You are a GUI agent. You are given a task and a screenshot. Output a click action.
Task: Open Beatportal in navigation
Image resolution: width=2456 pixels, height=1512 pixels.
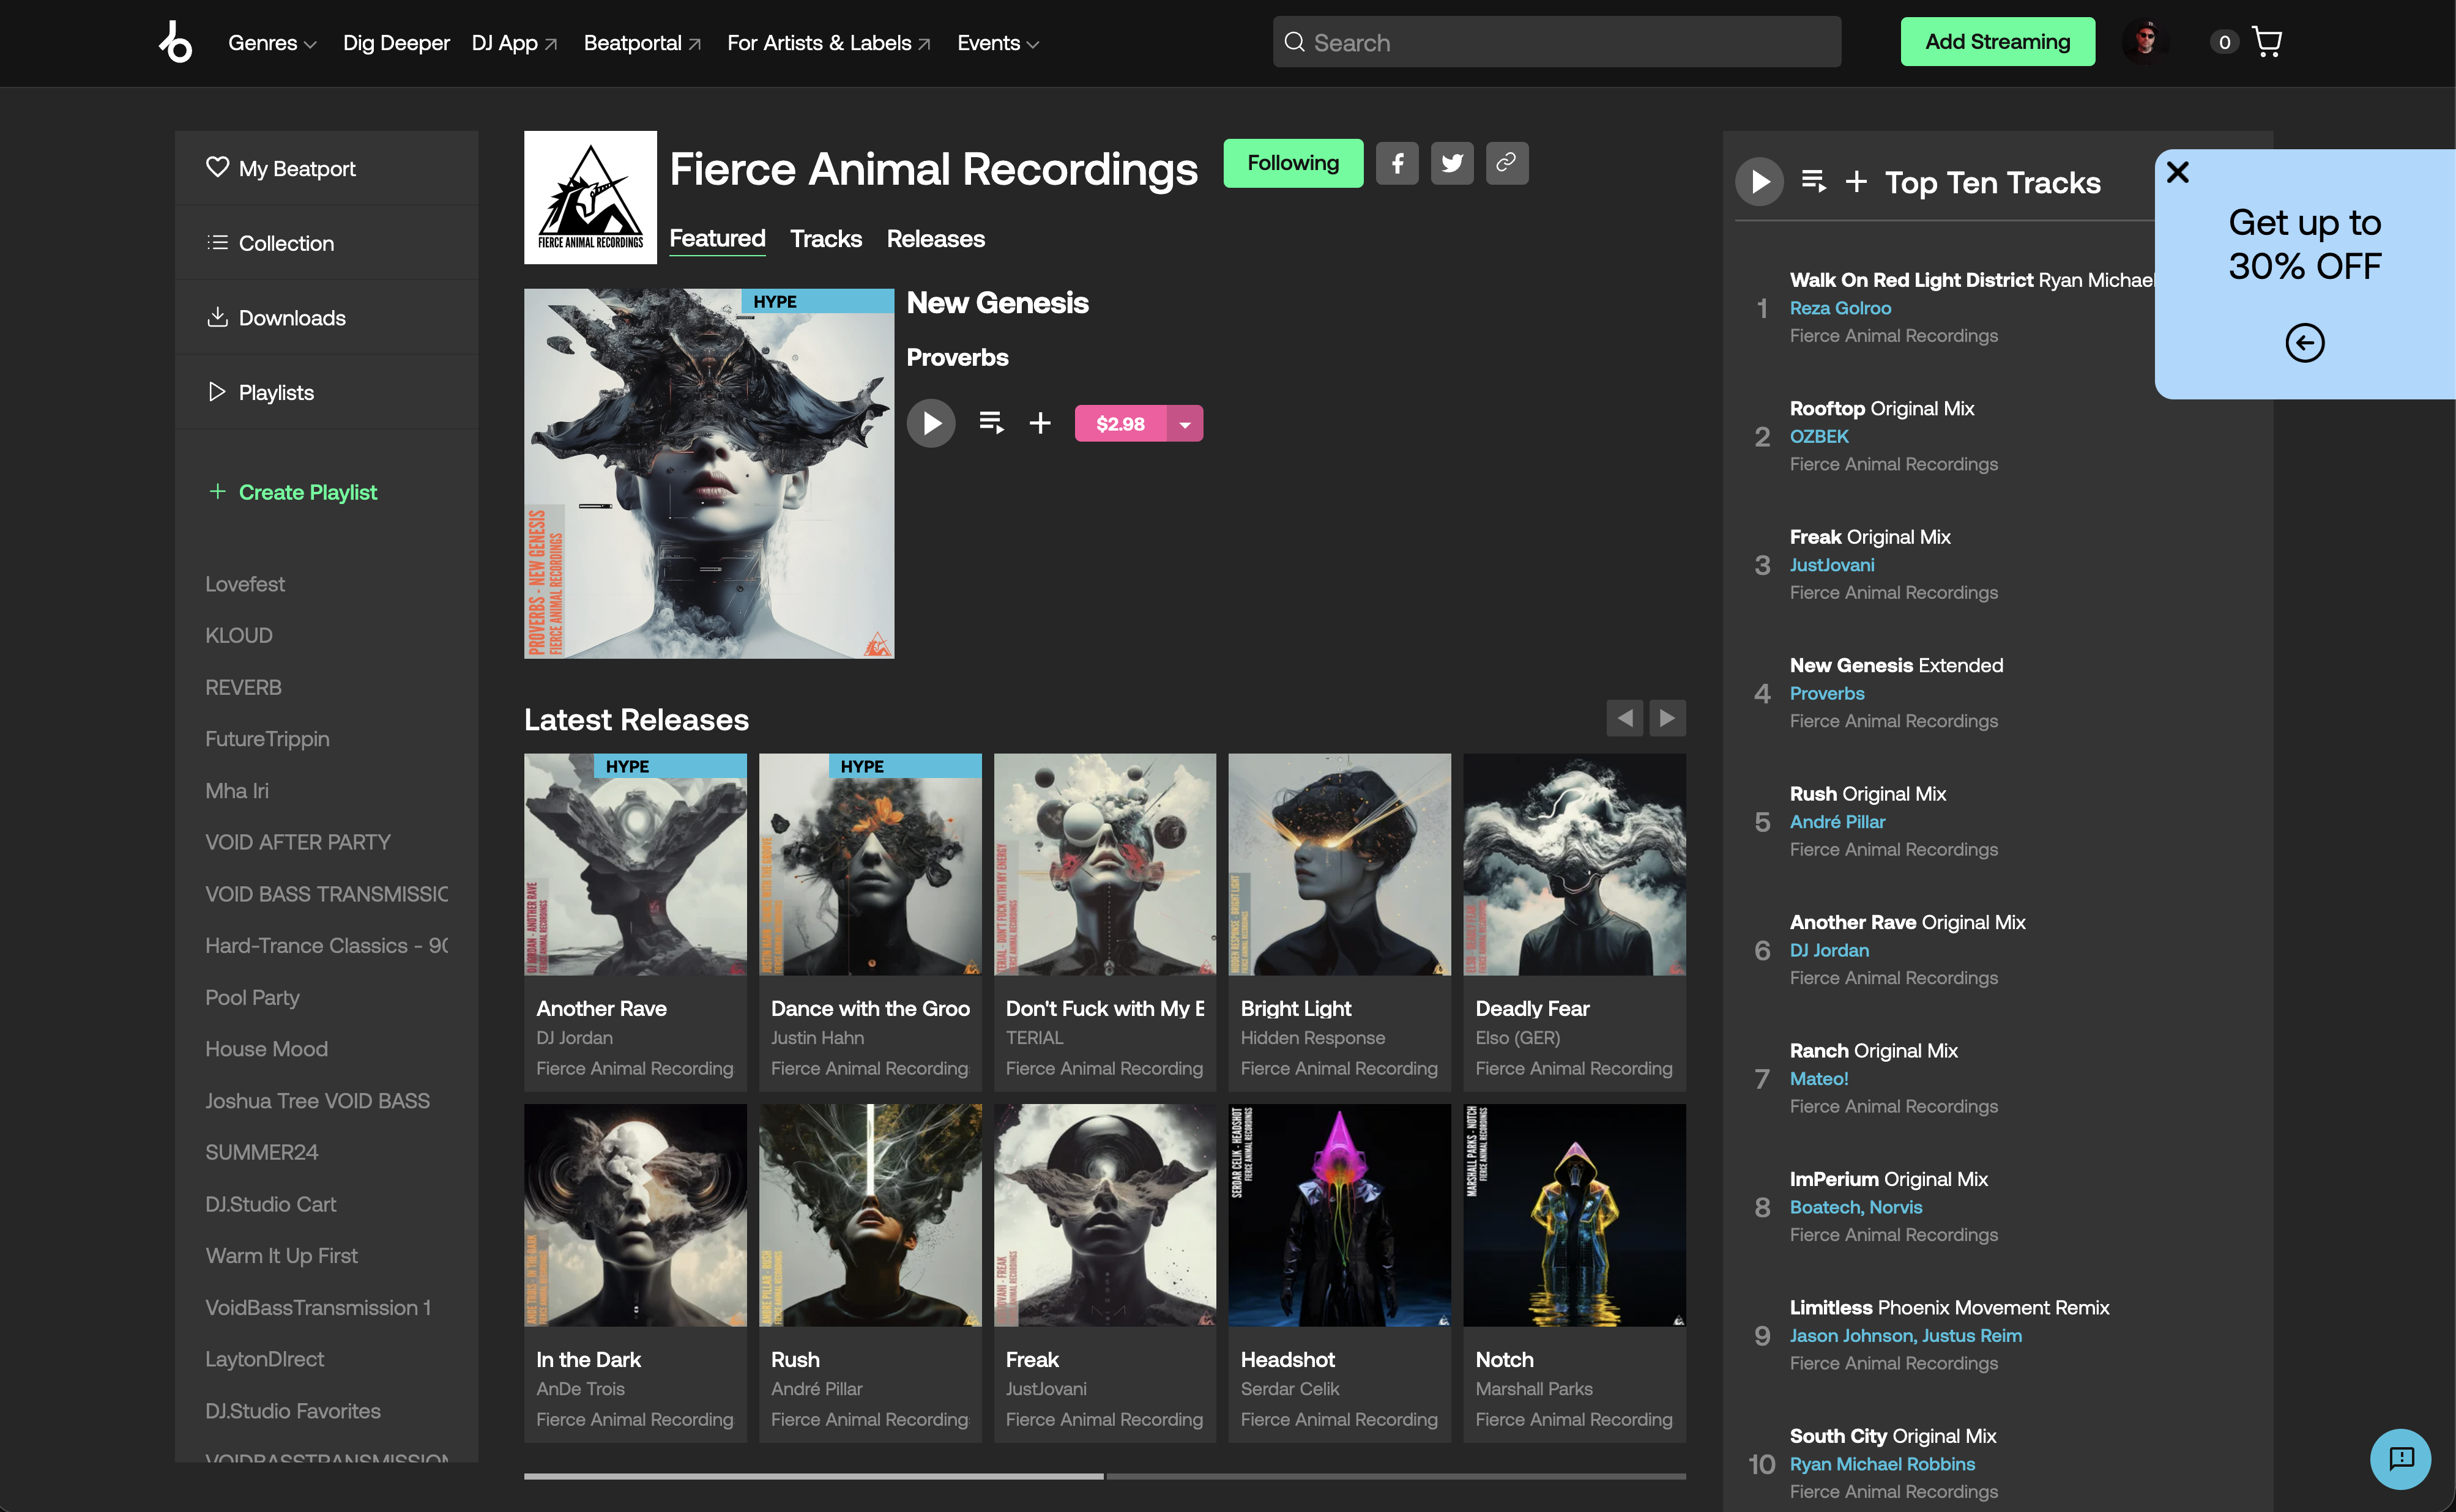point(642,43)
